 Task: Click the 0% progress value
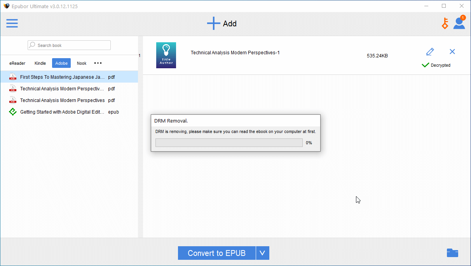(309, 143)
